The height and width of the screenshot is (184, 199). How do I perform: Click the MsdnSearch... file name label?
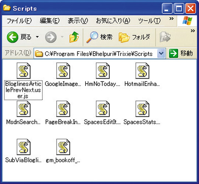(x=23, y=122)
